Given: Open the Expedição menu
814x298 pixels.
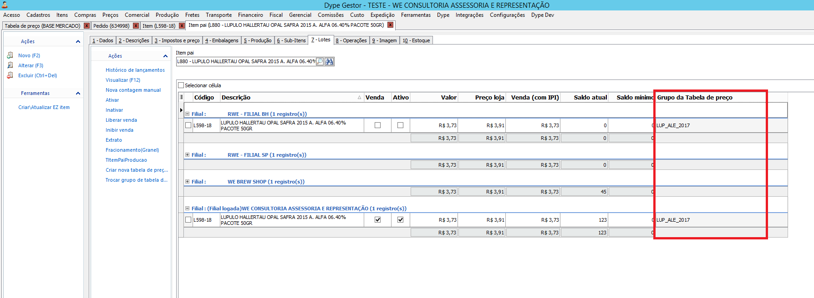Looking at the screenshot, I should [x=382, y=15].
